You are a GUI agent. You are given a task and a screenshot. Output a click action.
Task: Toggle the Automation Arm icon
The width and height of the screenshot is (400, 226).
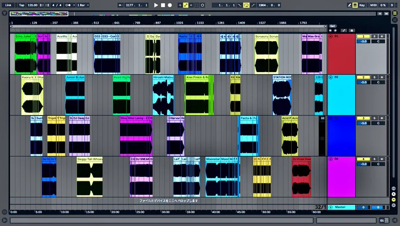pyautogui.click(x=186, y=5)
